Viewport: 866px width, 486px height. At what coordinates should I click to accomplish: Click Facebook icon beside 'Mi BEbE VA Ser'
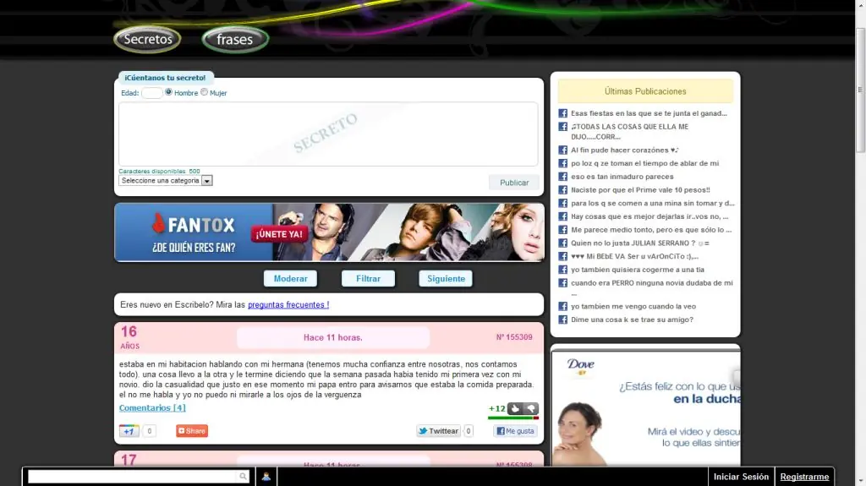562,256
